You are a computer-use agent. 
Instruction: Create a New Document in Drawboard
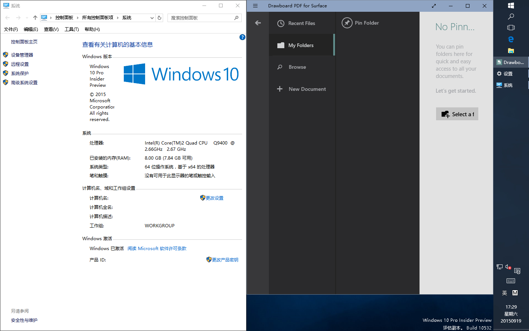coord(302,89)
